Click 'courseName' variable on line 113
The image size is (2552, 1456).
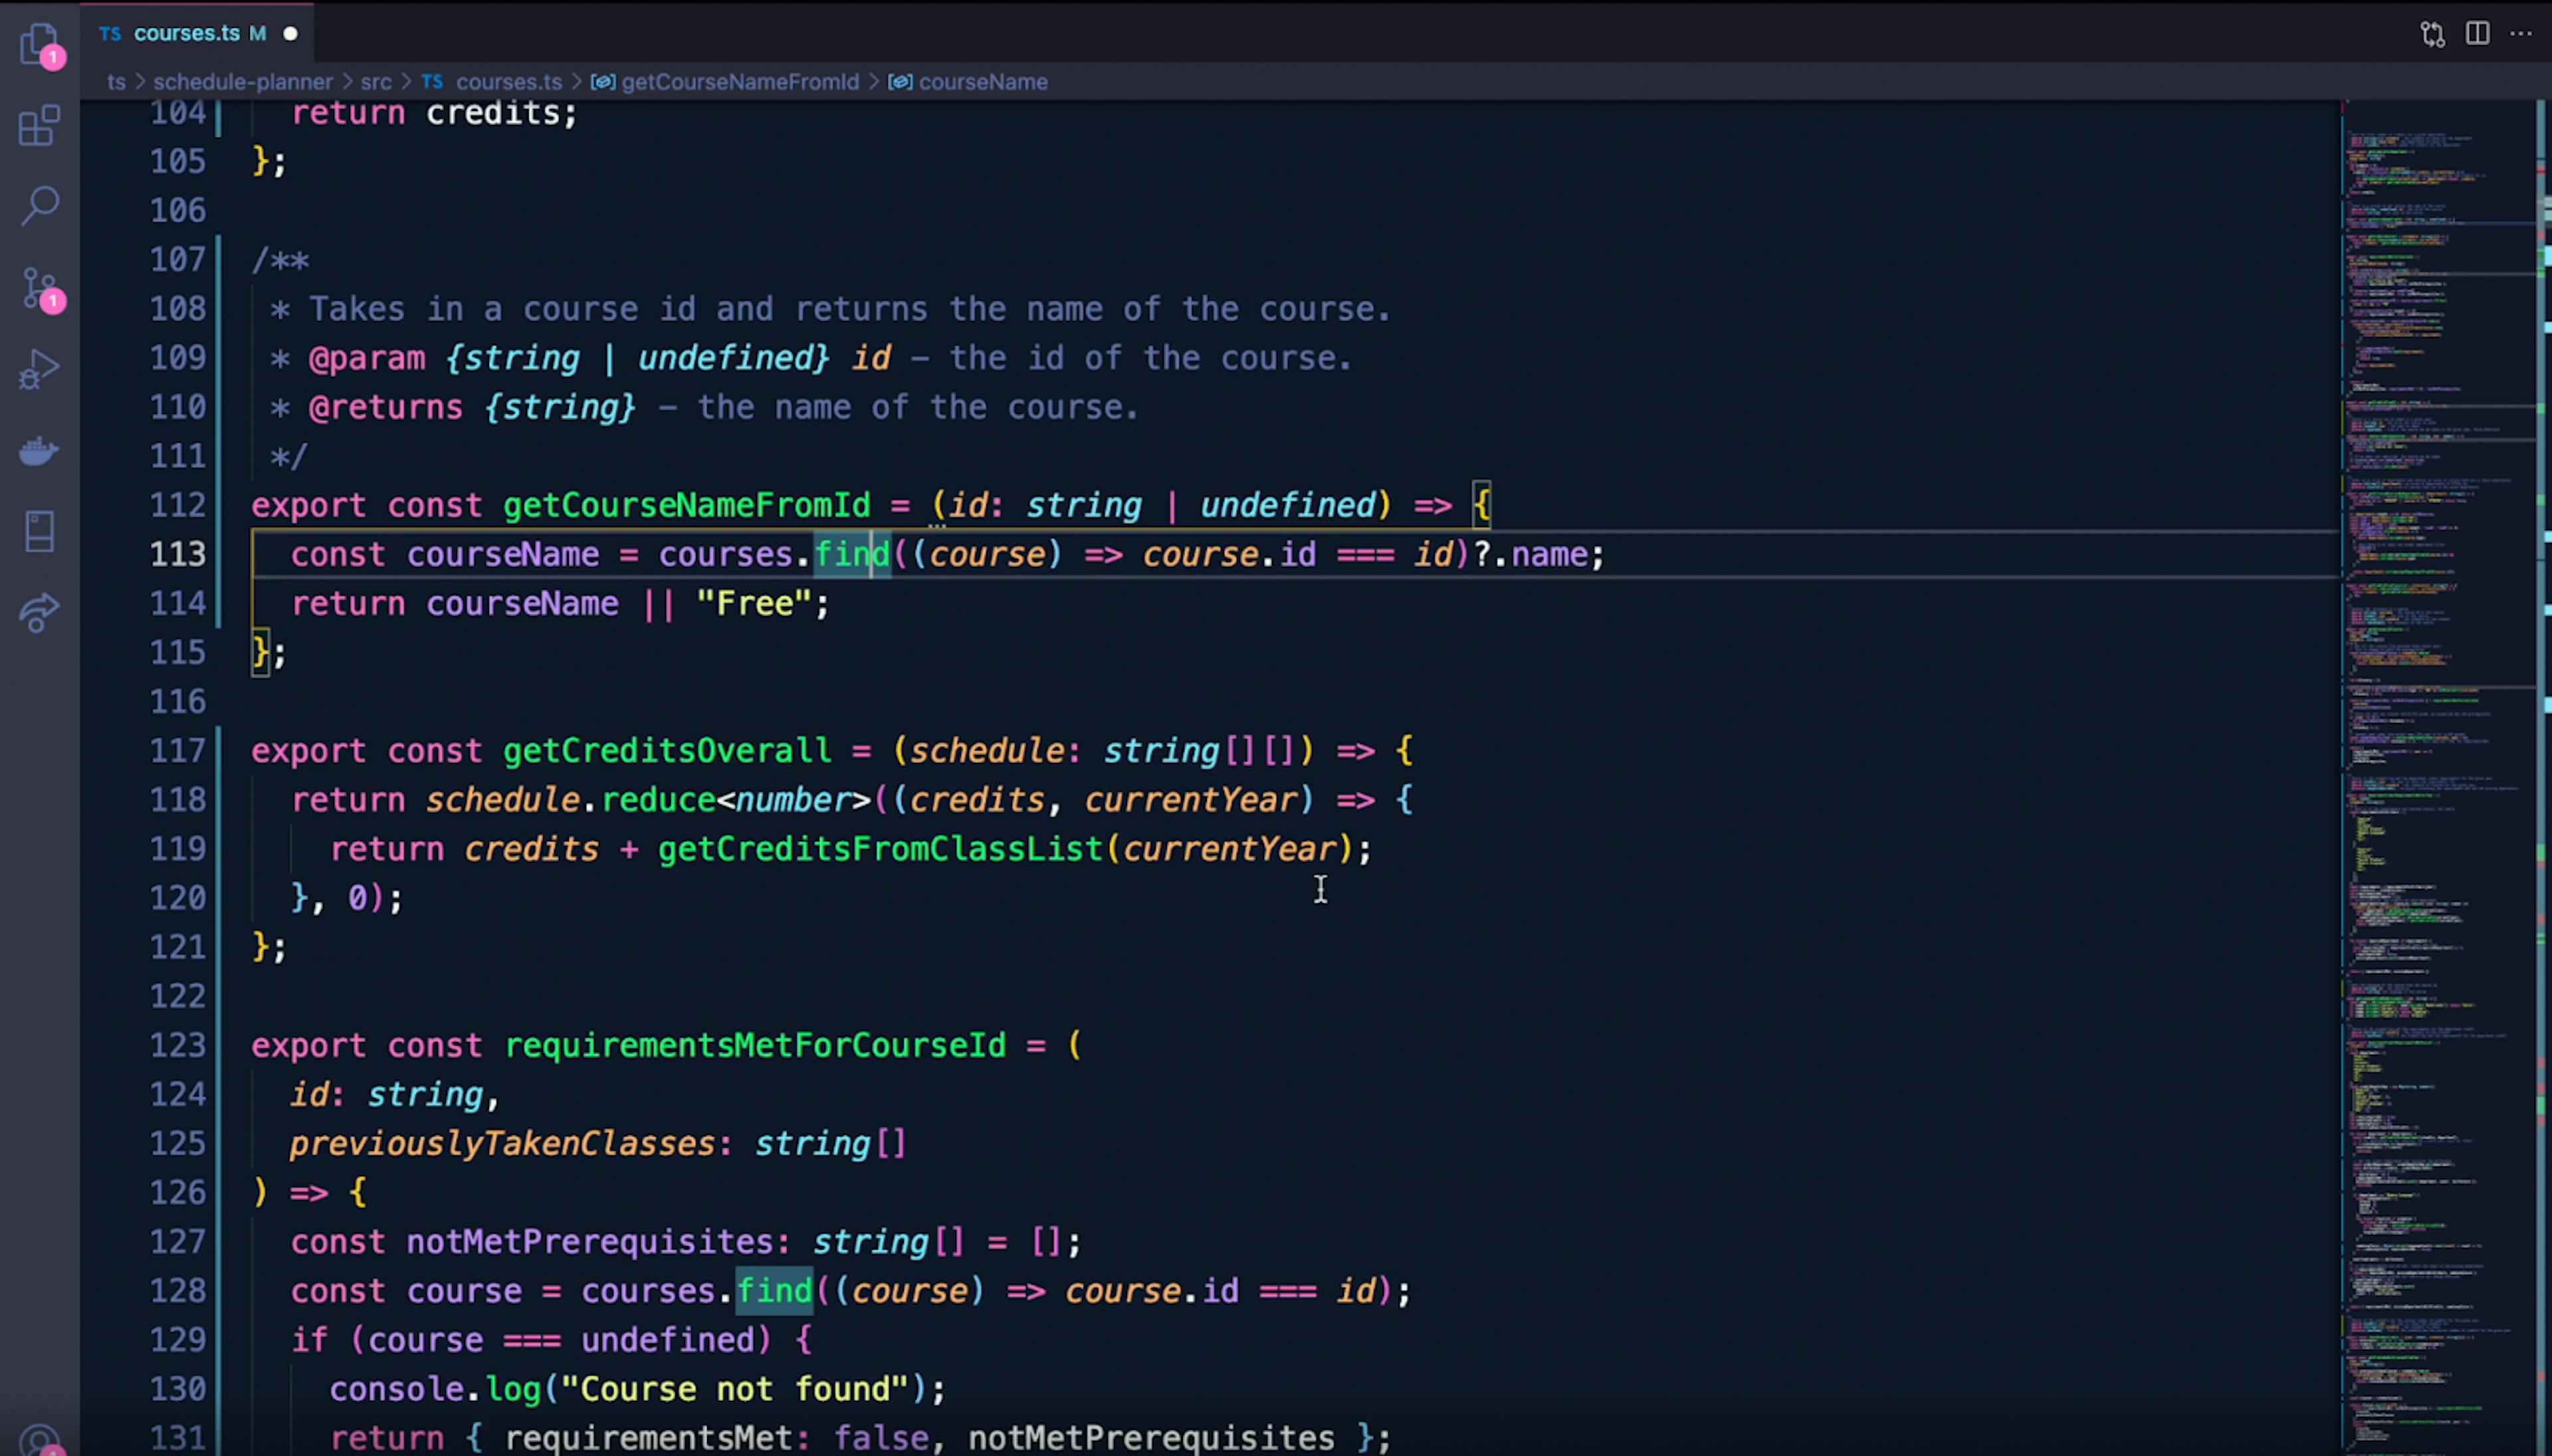503,554
